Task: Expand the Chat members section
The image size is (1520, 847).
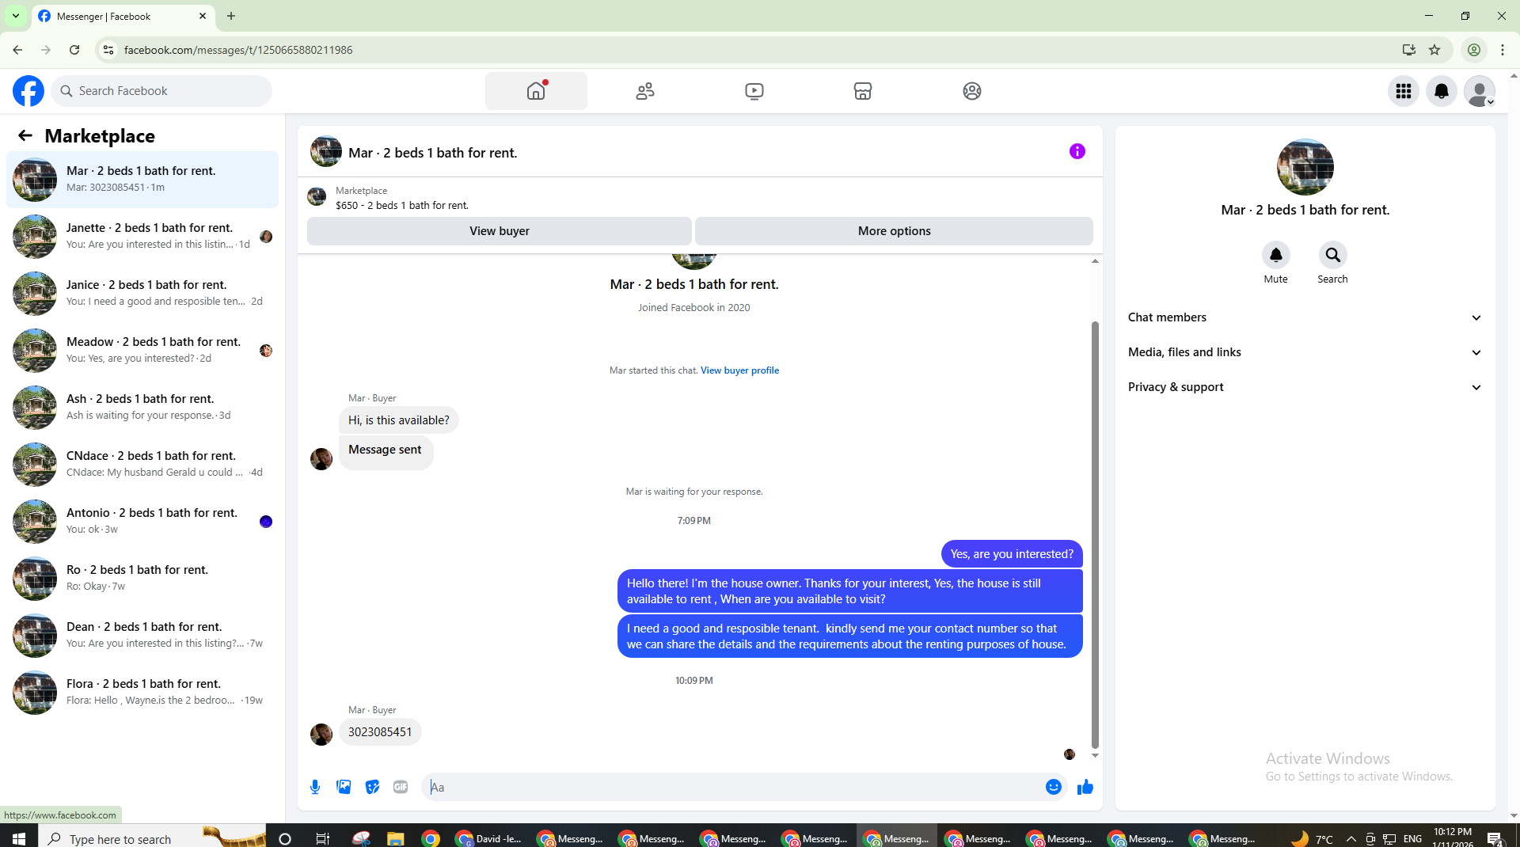Action: 1305,317
